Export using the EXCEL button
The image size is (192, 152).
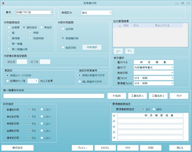pyautogui.click(x=105, y=148)
